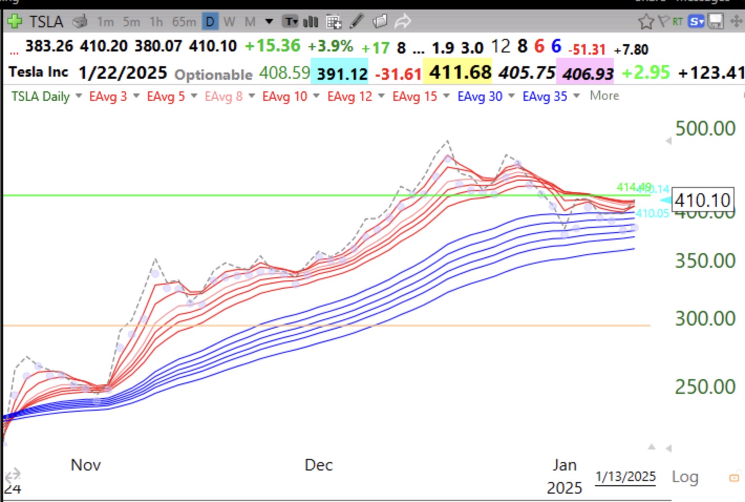Click the 1/13/2025 date link

(625, 477)
